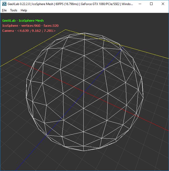Open the Tools menu
The height and width of the screenshot is (171, 169).
(x=14, y=10)
